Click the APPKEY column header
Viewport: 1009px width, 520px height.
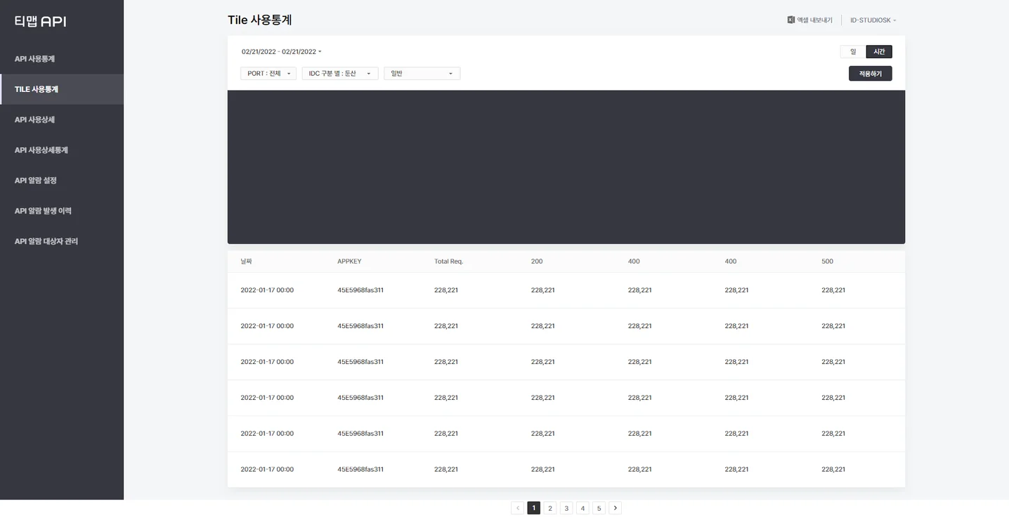349,261
